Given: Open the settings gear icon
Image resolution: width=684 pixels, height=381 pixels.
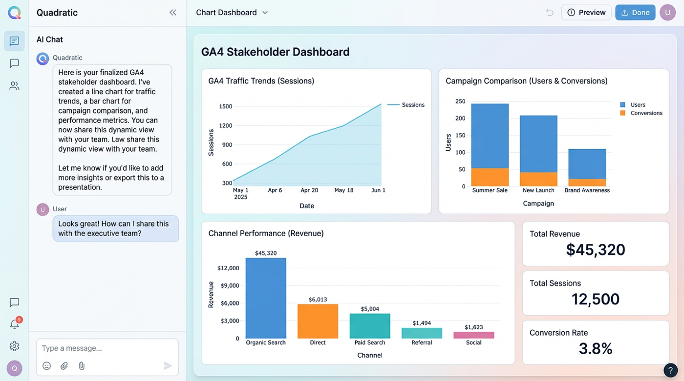Looking at the screenshot, I should (14, 346).
